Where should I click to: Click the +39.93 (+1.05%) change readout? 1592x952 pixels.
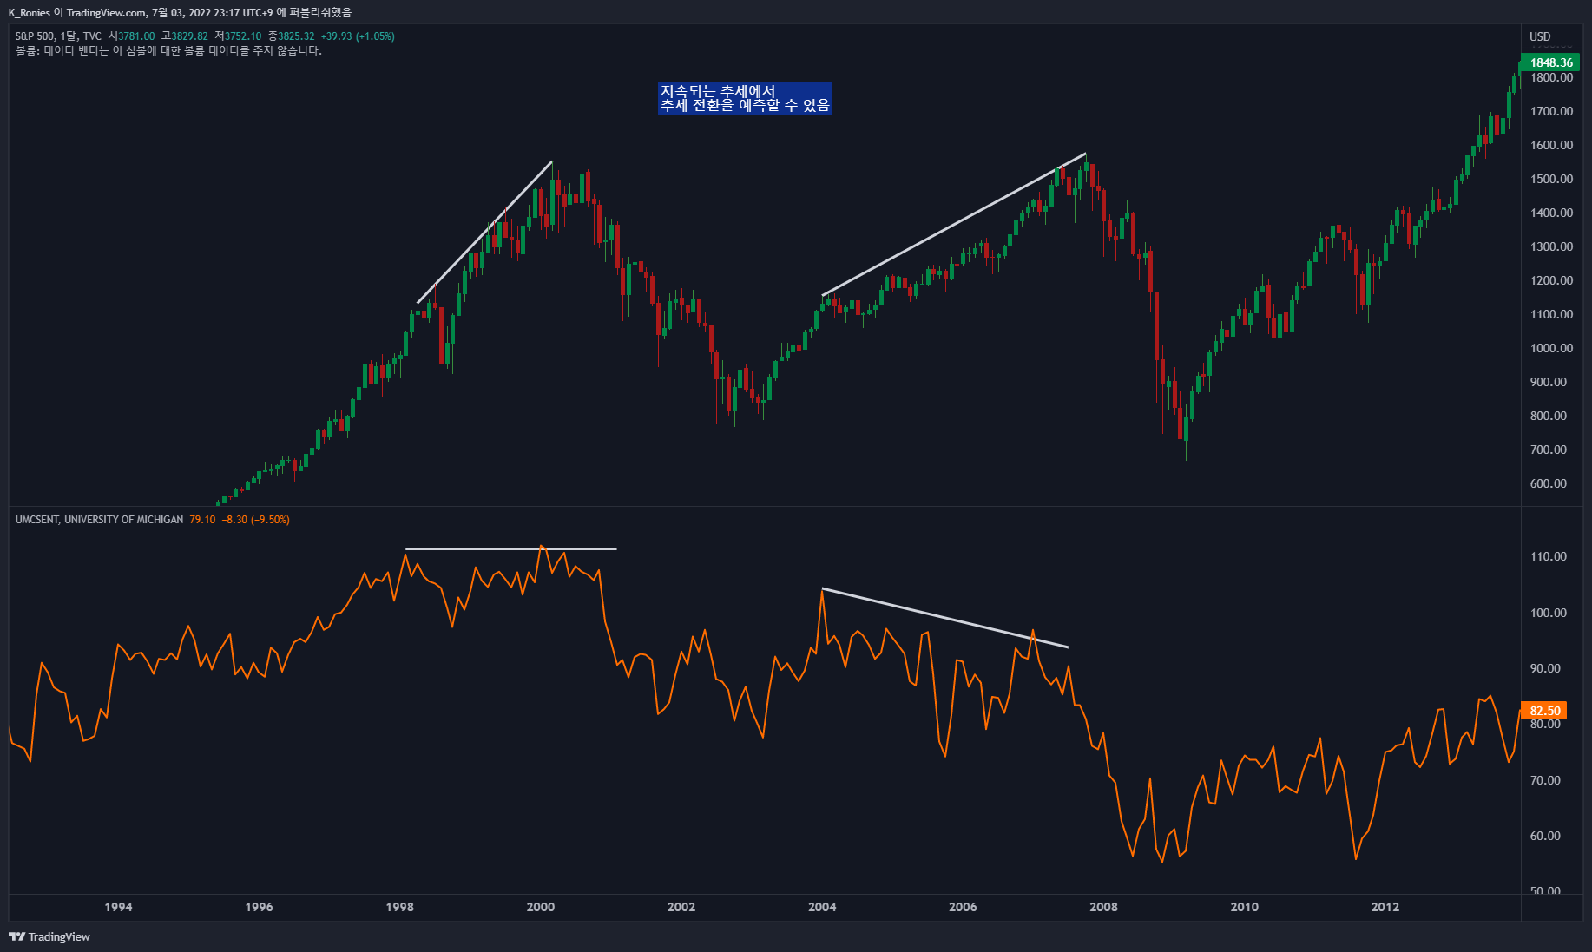tap(358, 36)
